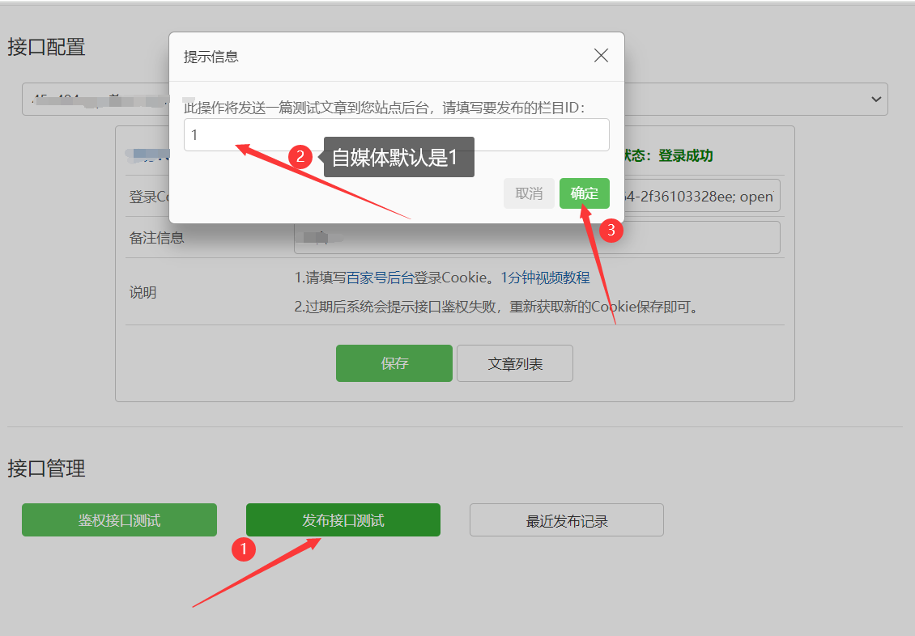Viewport: 915px width, 636px height.
Task: Click the red step 3 marker
Action: coord(611,231)
